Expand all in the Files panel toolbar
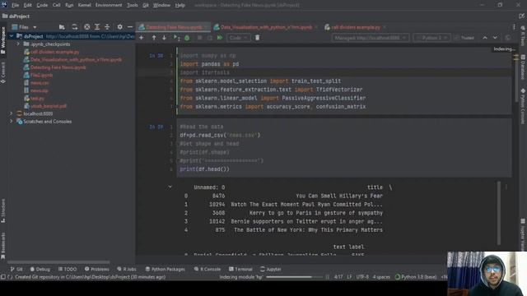The image size is (527, 296). (x=97, y=27)
